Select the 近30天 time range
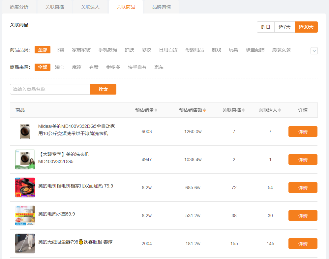This screenshot has height=259, width=329. pos(306,27)
